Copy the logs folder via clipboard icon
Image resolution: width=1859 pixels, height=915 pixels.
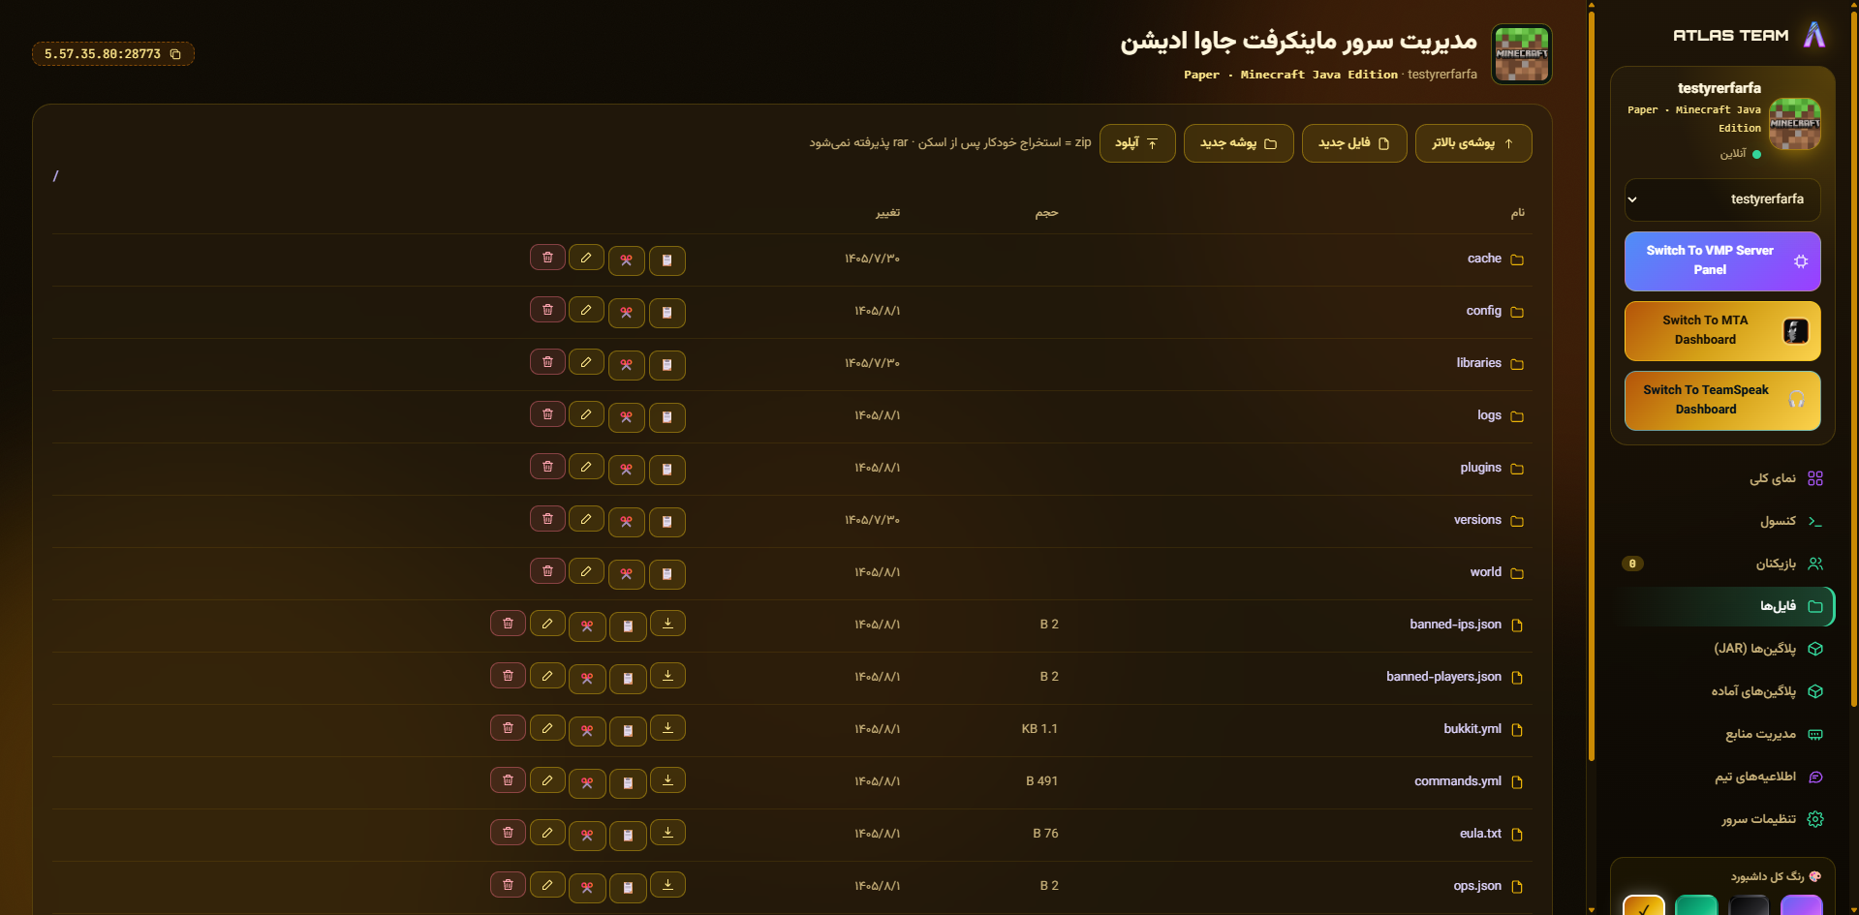[667, 417]
